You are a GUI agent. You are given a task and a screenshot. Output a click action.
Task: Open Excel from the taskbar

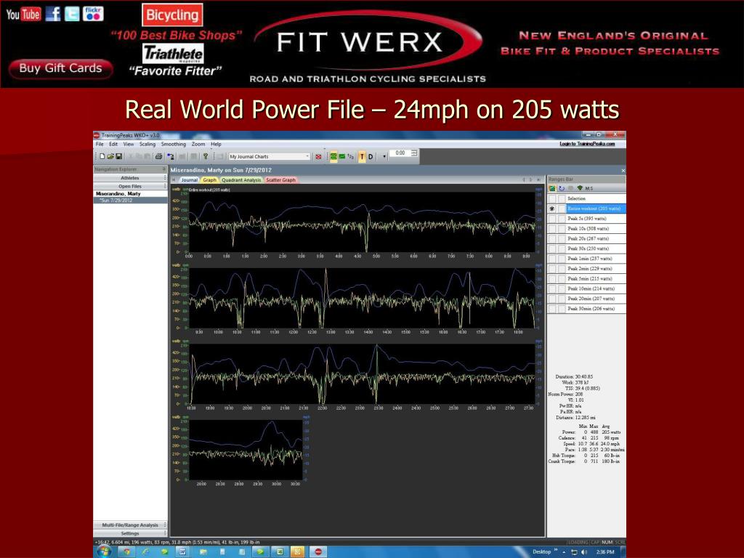click(280, 552)
